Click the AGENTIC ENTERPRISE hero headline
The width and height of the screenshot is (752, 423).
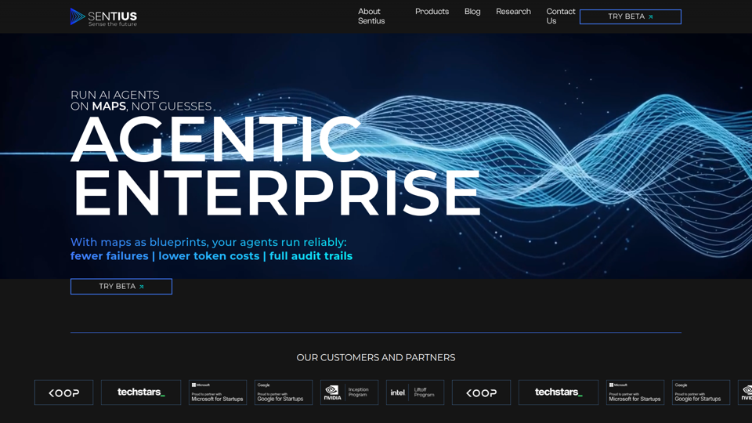pyautogui.click(x=274, y=166)
